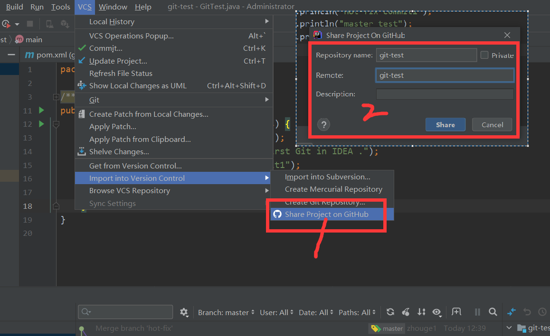Select Create Patch from Local Changes
Viewport: 550px width, 336px height.
174,114
